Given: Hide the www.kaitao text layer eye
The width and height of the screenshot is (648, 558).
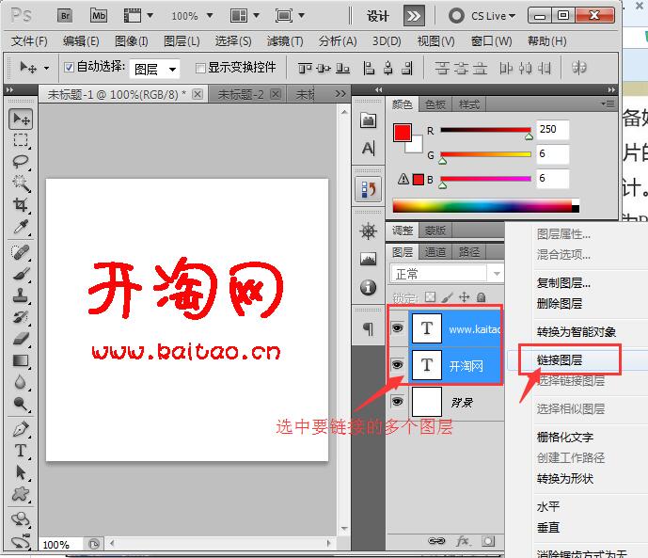Looking at the screenshot, I should tap(398, 328).
